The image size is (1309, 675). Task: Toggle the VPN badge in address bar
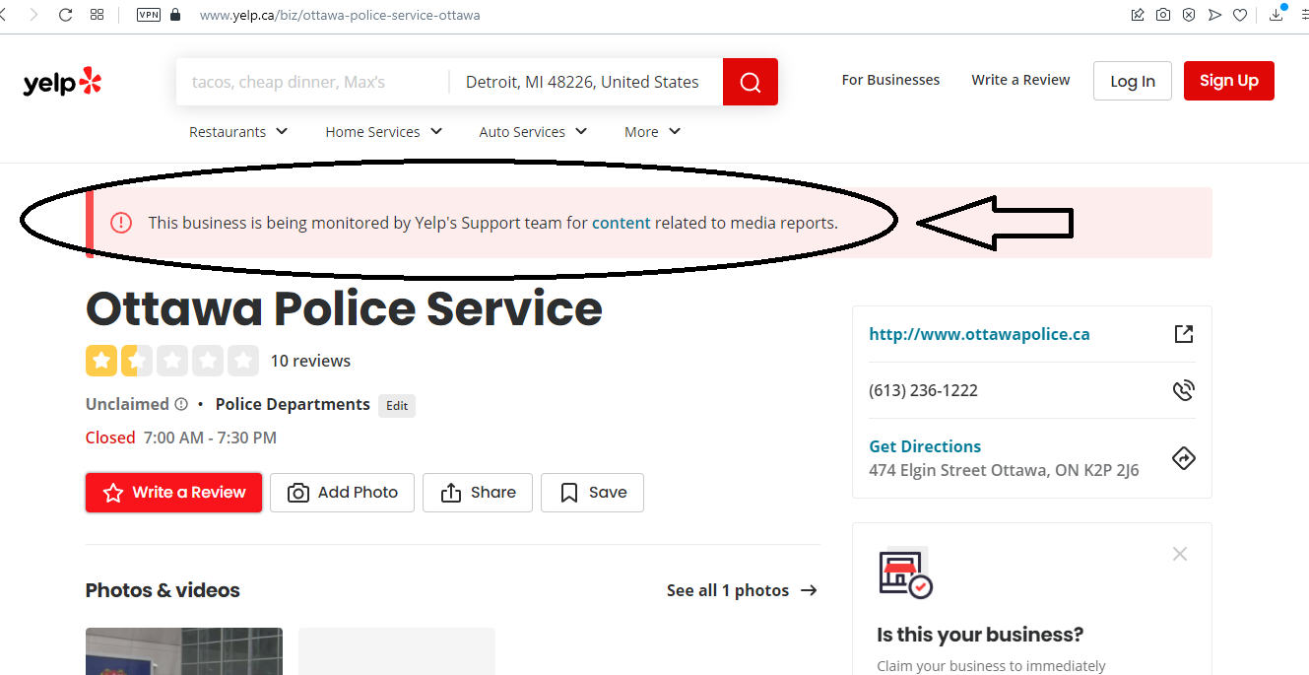pos(148,15)
